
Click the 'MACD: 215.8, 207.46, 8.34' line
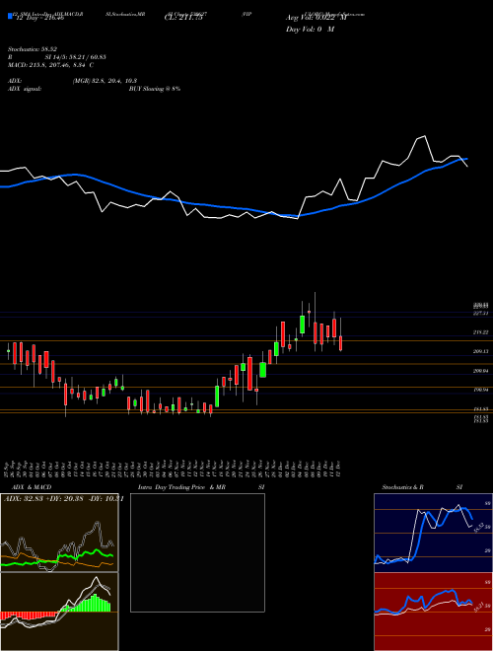tap(48, 65)
